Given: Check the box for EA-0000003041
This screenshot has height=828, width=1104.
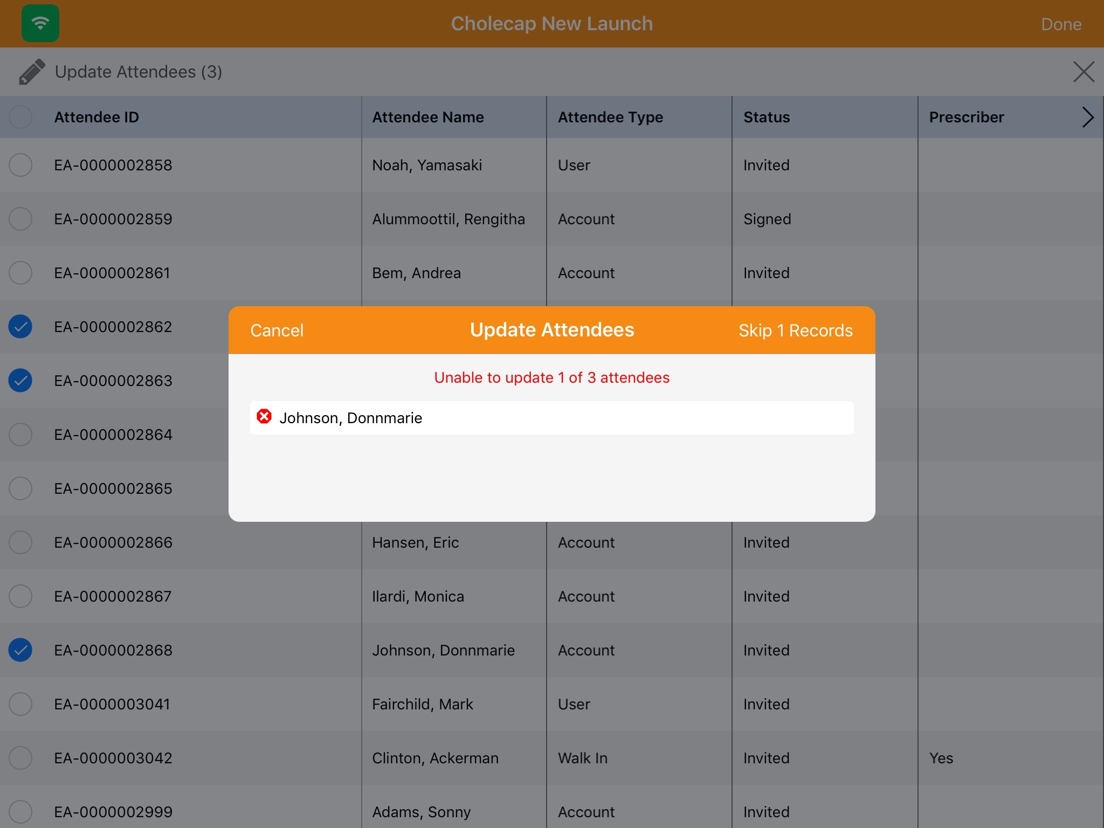Looking at the screenshot, I should (20, 704).
